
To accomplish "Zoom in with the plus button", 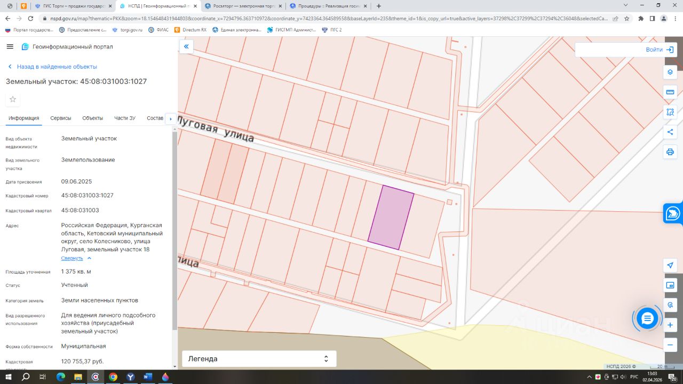I will tap(670, 325).
